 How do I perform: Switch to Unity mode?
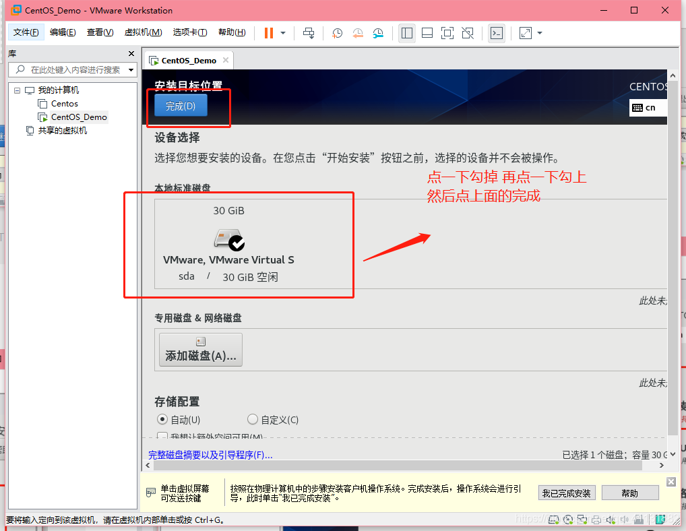[468, 33]
